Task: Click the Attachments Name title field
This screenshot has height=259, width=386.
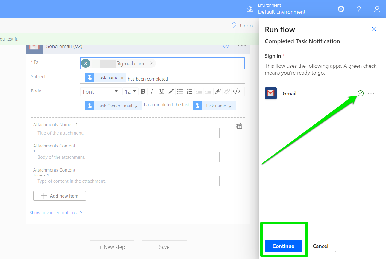Action: pos(126,133)
